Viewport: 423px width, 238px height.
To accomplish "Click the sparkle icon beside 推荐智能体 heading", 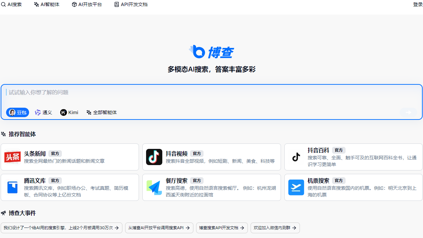I will click(x=3, y=134).
